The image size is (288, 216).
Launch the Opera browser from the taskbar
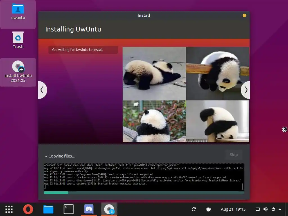click(x=28, y=209)
